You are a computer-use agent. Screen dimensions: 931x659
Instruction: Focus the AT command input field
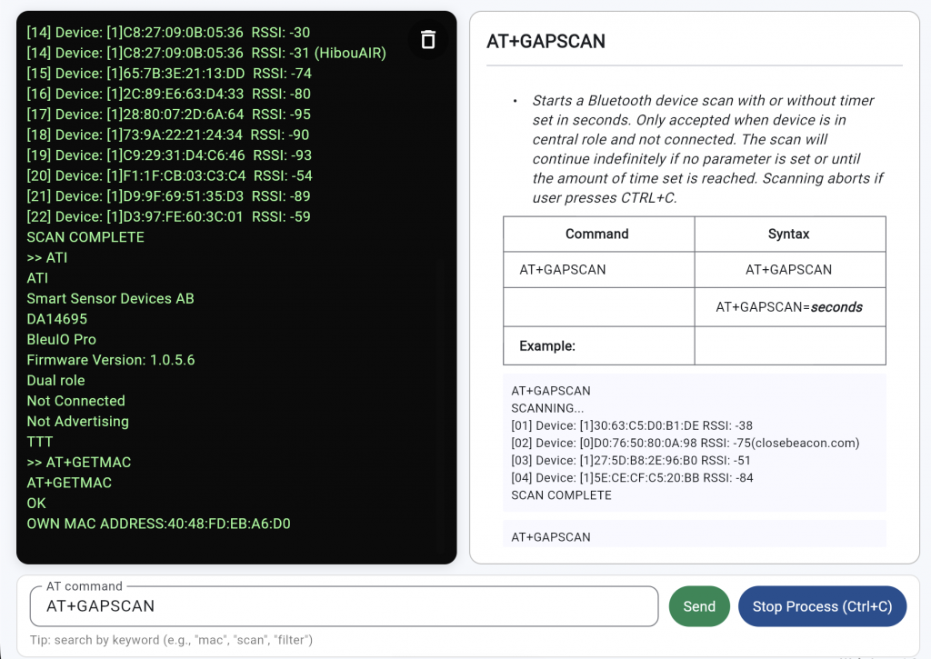(x=344, y=606)
